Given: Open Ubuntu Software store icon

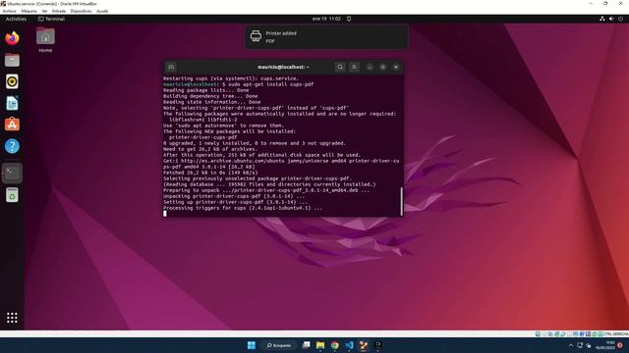Looking at the screenshot, I should coord(12,125).
